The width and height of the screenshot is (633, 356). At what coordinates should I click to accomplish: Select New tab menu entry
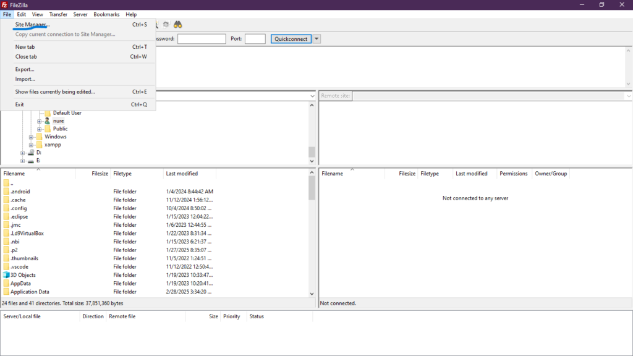coord(79,47)
